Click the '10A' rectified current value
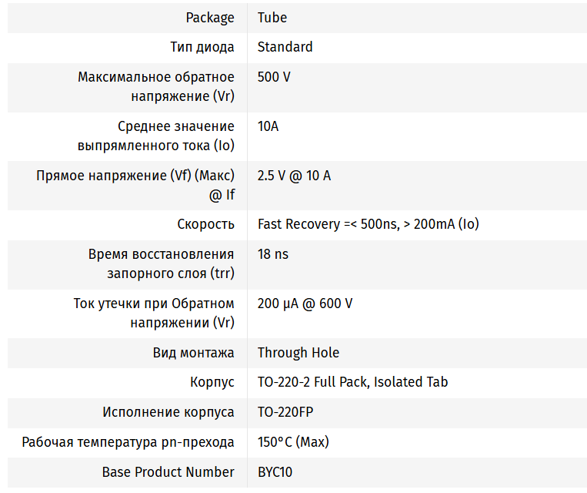 268,126
